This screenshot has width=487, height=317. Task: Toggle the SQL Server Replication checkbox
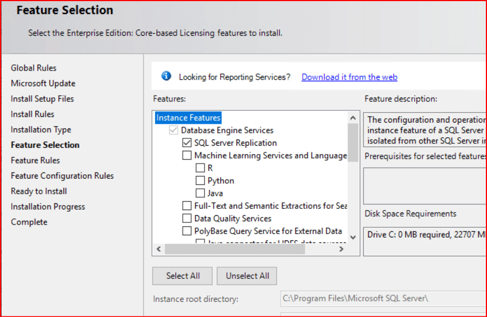(187, 143)
